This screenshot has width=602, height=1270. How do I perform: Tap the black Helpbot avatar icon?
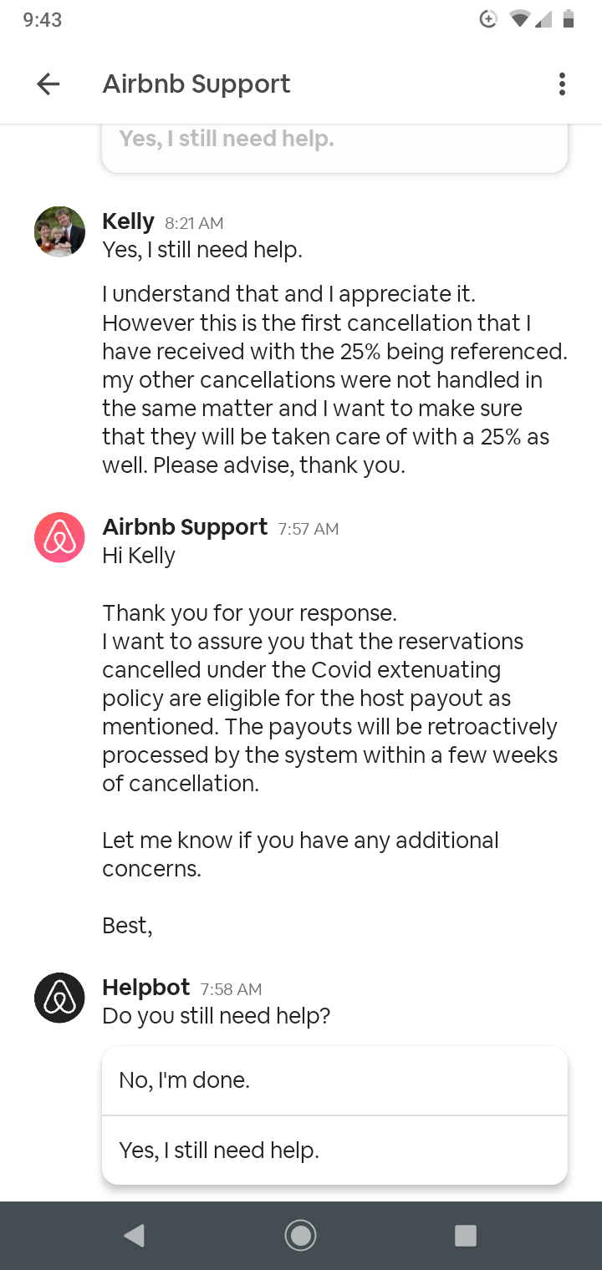[x=59, y=998]
